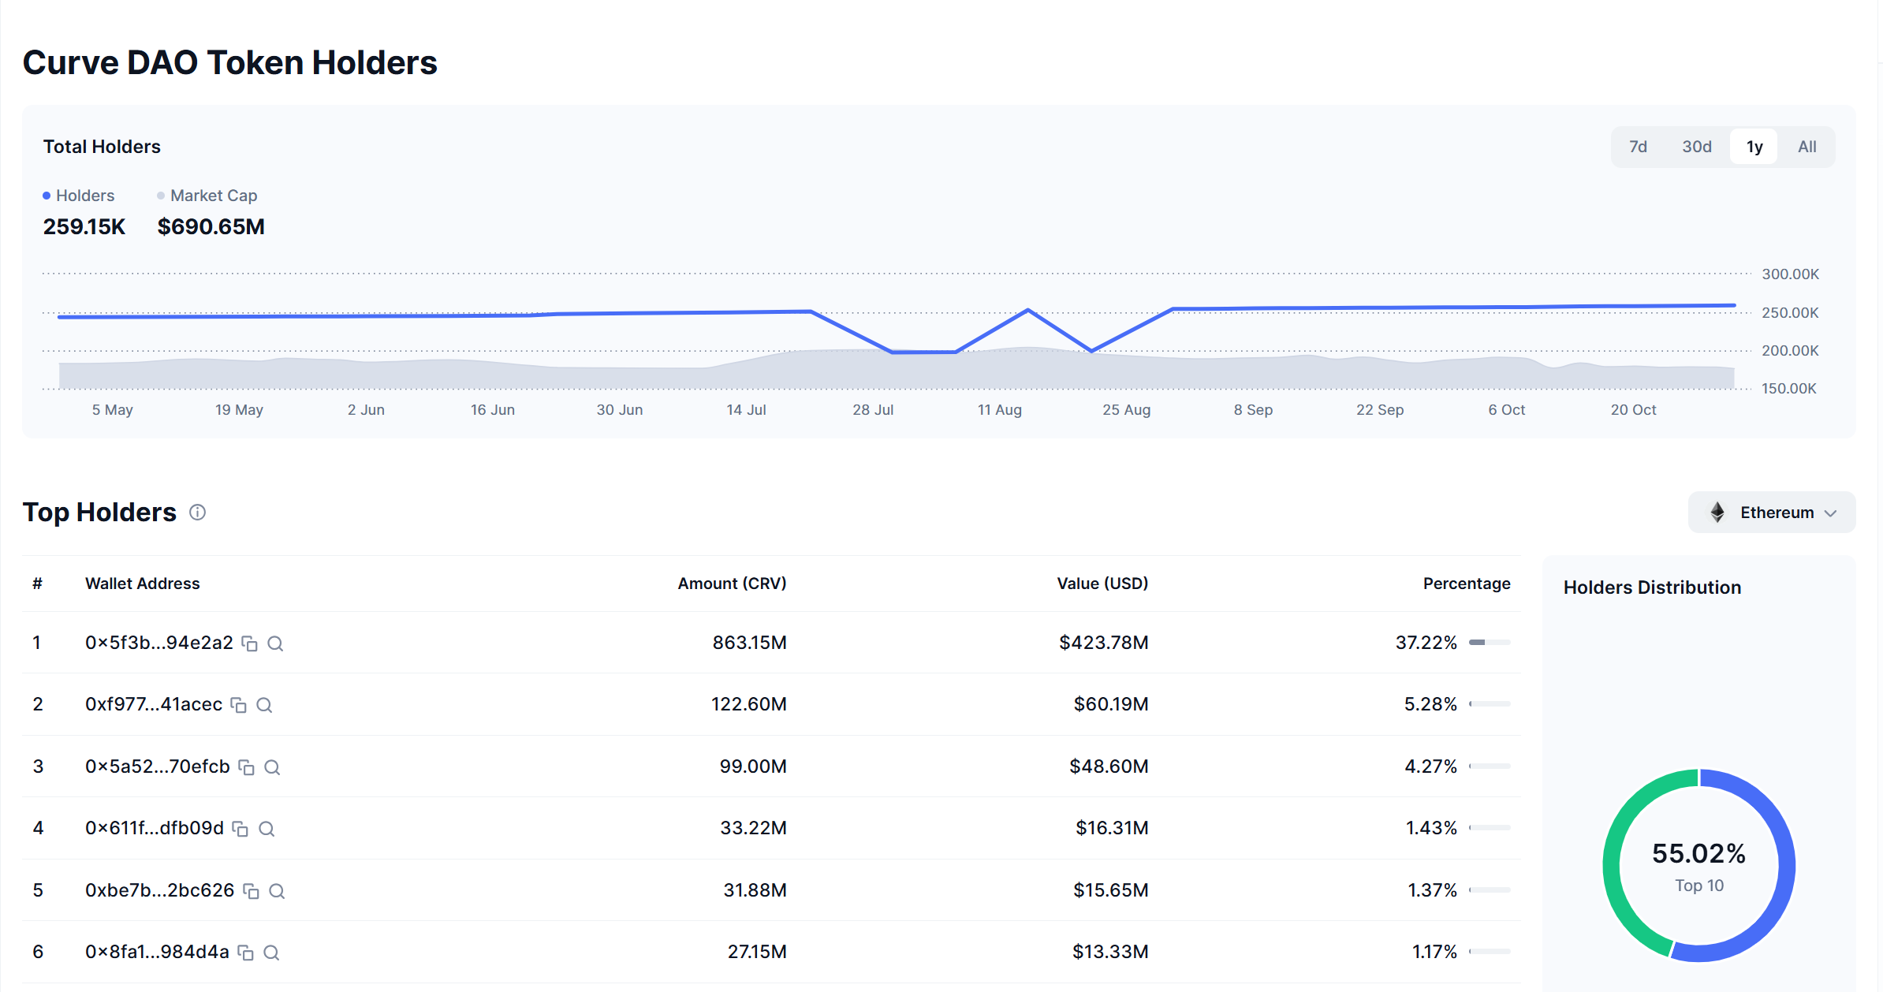Open explorer search for 0xbe7b...2bc626

click(277, 891)
